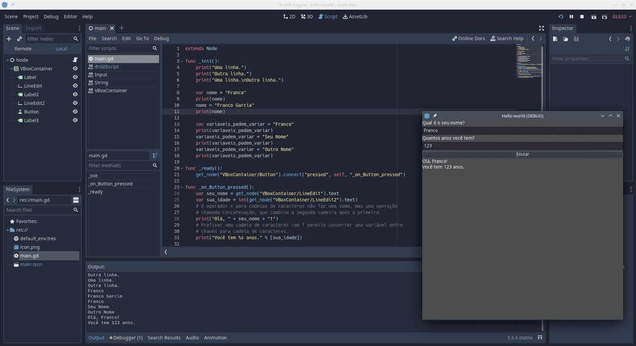
Task: Toggle visibility of the Label node
Action: point(75,77)
